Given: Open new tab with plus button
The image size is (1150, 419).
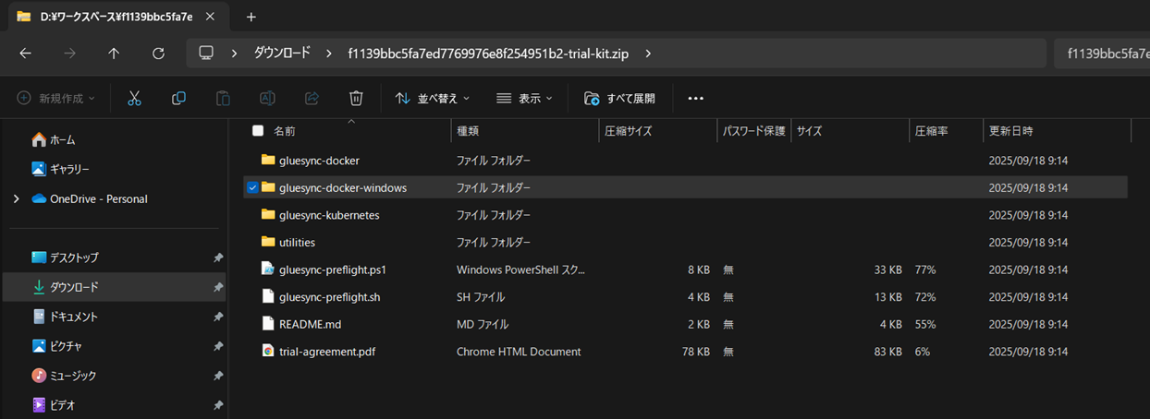Looking at the screenshot, I should [251, 17].
